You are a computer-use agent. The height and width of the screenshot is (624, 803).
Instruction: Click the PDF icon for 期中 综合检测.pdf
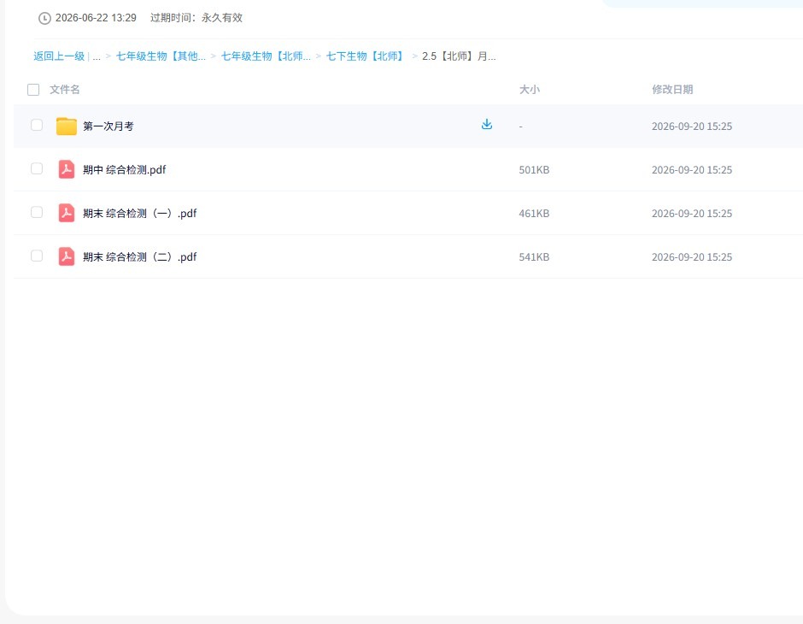(x=67, y=169)
